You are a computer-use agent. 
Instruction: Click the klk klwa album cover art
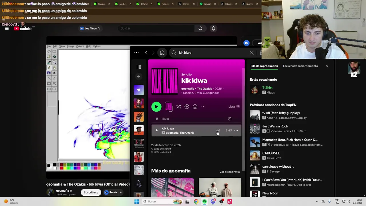click(164, 81)
